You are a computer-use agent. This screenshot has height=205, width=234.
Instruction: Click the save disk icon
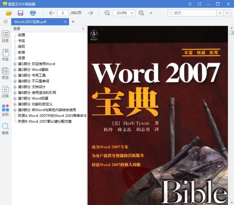point(21,13)
